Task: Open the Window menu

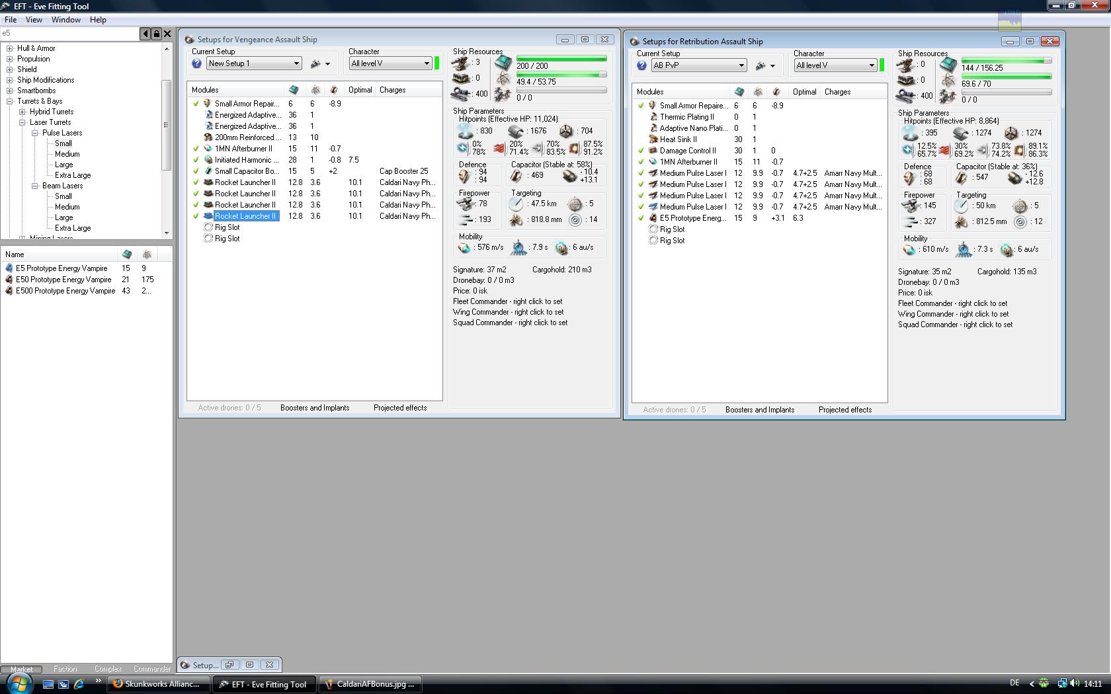Action: [x=66, y=20]
